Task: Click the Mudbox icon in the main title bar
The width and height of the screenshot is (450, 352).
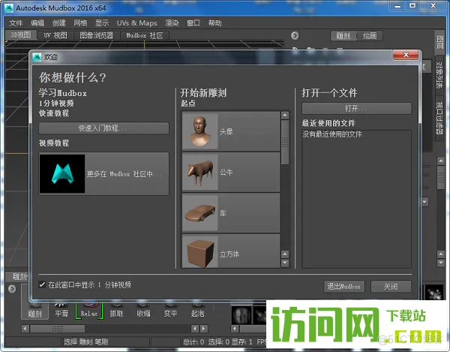Action: click(x=9, y=8)
